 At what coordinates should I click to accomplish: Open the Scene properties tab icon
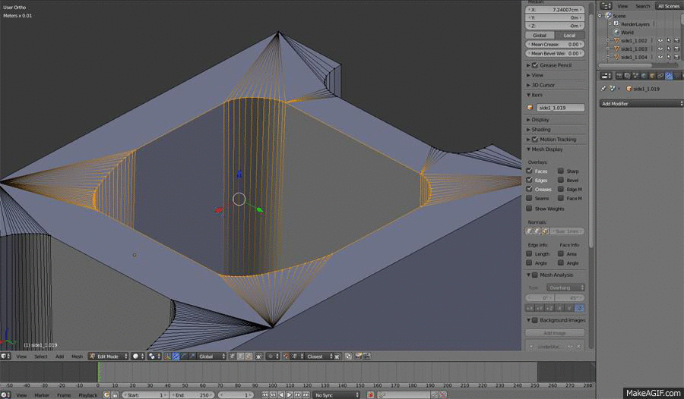point(635,76)
